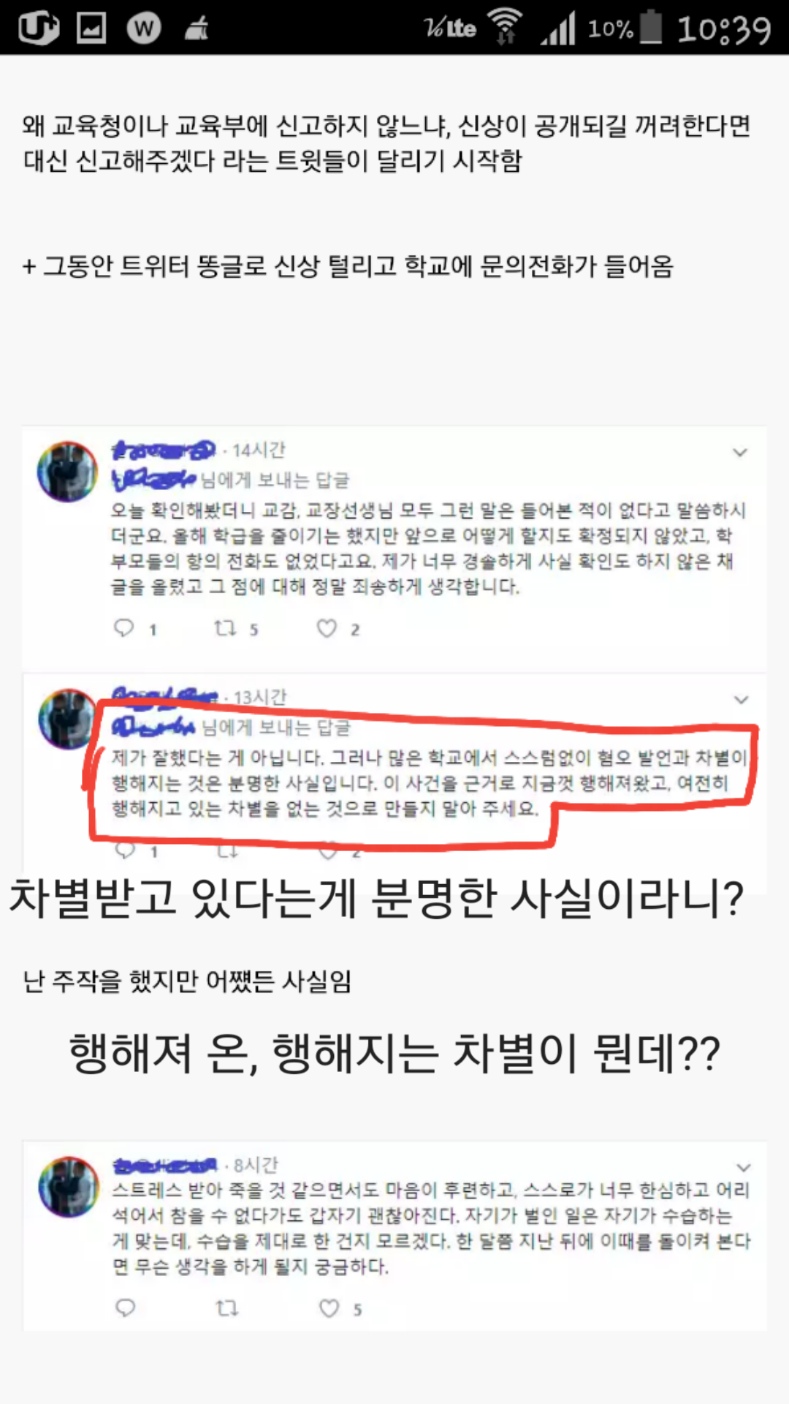
Task: Expand options chevron on the 14시간 tweet
Action: pyautogui.click(x=740, y=453)
